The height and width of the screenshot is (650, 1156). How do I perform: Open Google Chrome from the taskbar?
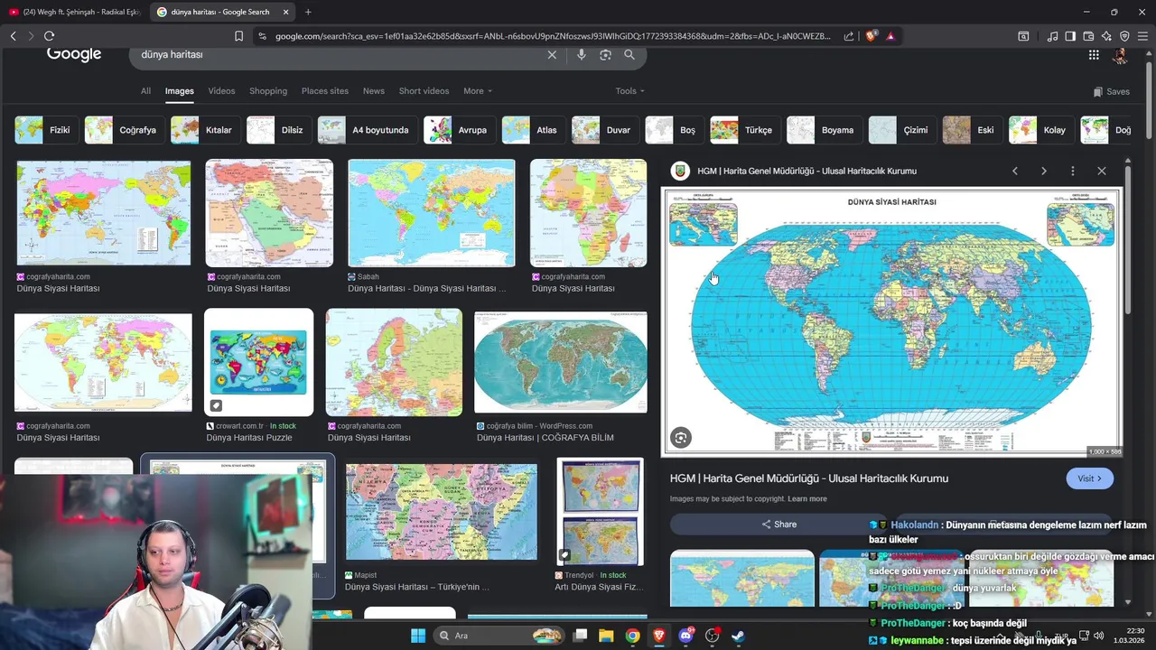tap(632, 636)
